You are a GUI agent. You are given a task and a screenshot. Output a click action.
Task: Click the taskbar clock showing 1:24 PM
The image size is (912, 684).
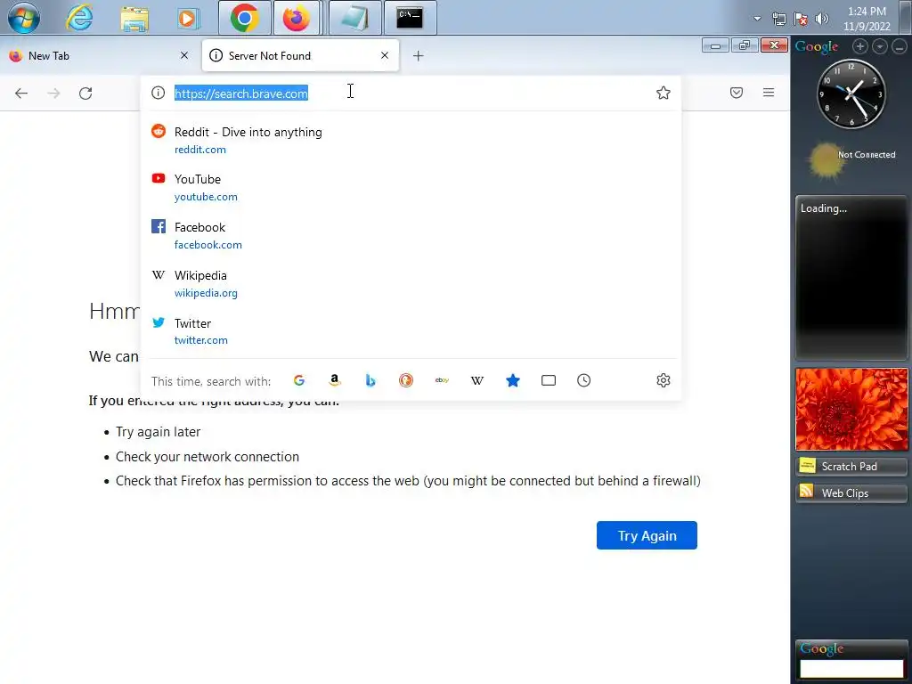point(867,19)
